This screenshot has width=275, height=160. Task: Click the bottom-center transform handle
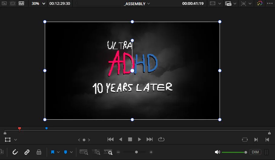(x=132, y=120)
